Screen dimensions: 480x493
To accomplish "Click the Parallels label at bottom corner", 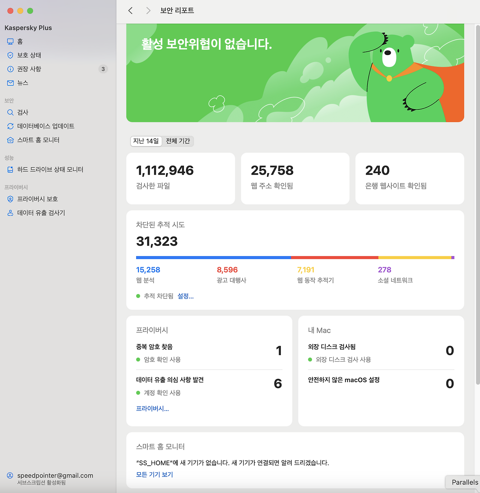I will (465, 483).
